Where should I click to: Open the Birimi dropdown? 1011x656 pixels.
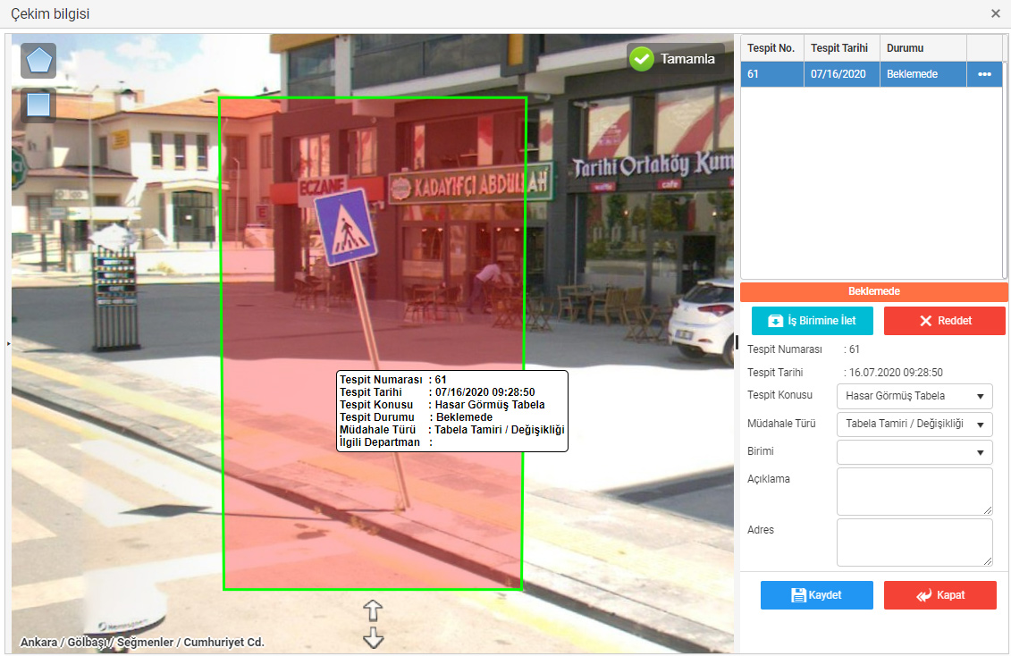(x=914, y=452)
